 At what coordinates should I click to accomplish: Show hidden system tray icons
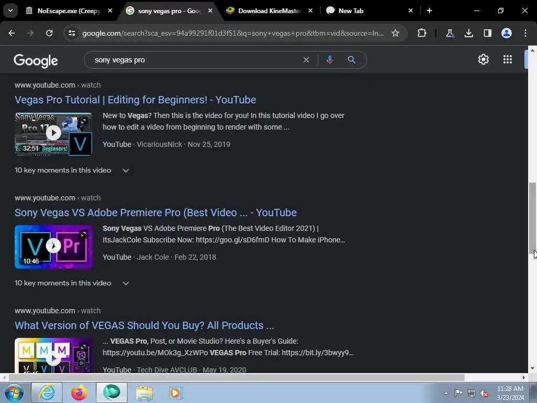coord(446,393)
